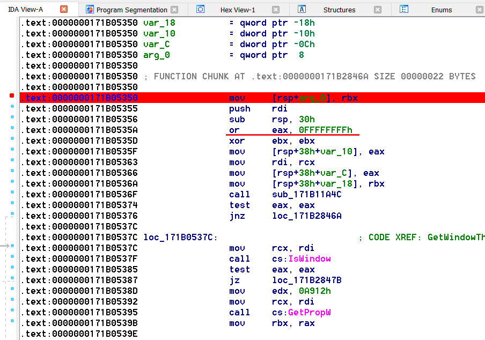Screen dimensions: 485x340
Task: Follow the GetPropW import reference
Action: 310,313
